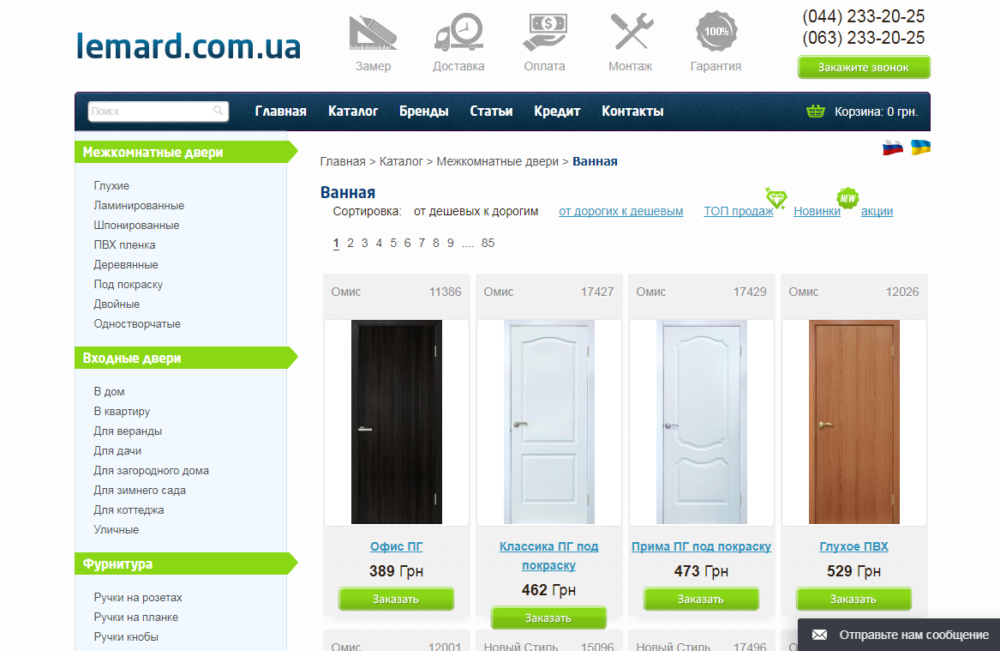Select the Монтаж tools icon
Image resolution: width=1000 pixels, height=651 pixels.
631,31
